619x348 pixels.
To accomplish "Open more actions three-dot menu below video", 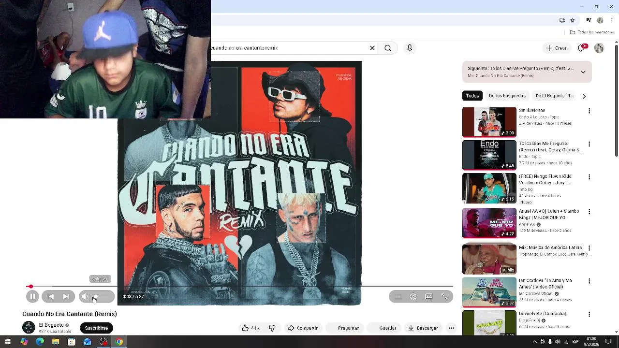I will pos(451,328).
